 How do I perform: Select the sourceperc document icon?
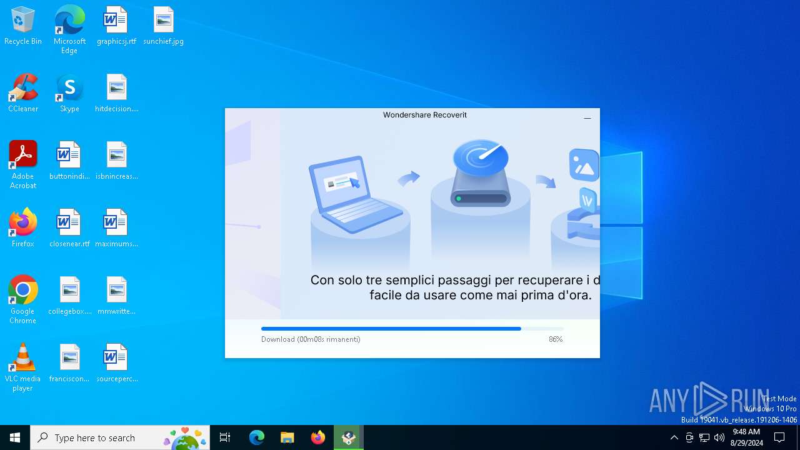tap(116, 364)
